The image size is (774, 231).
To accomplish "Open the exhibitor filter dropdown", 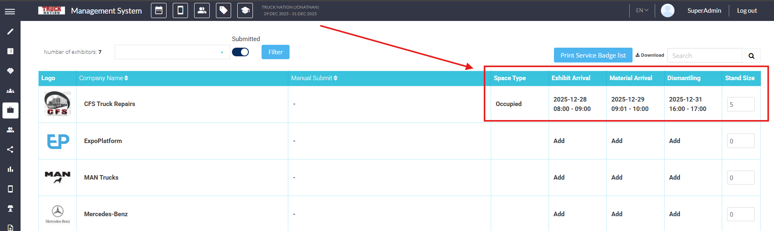I will [172, 52].
